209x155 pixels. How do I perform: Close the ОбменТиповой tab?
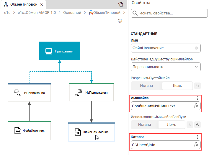[42, 5]
